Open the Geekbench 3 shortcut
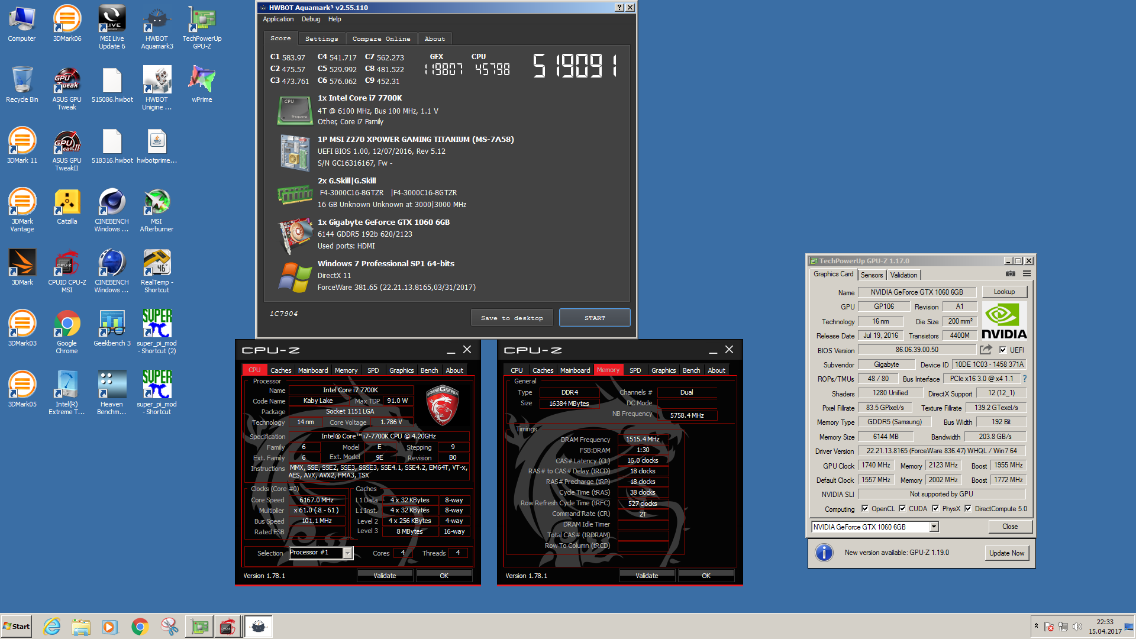The width and height of the screenshot is (1136, 639). coord(112,328)
